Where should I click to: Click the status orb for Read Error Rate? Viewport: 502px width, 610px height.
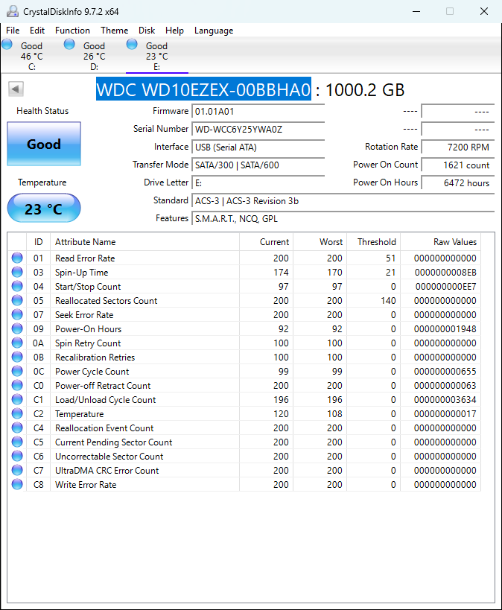coord(17,258)
